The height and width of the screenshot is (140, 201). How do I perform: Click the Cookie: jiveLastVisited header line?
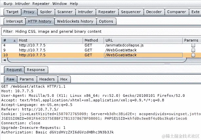[x=101, y=114]
